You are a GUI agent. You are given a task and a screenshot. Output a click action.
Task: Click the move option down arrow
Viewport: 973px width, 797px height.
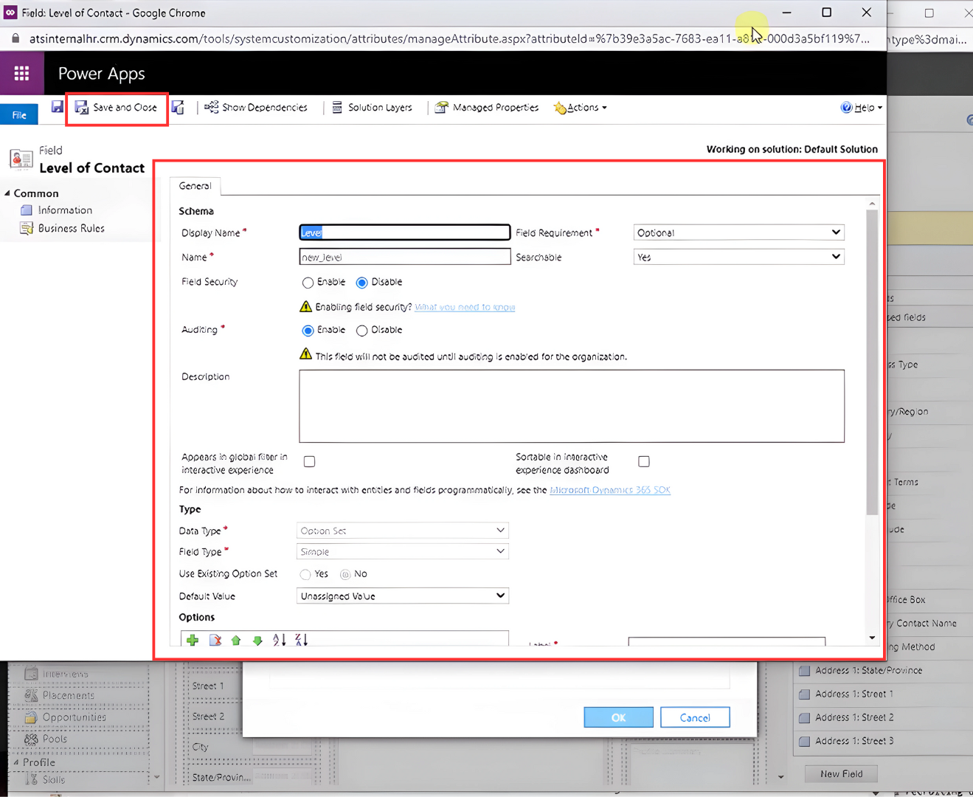(257, 641)
